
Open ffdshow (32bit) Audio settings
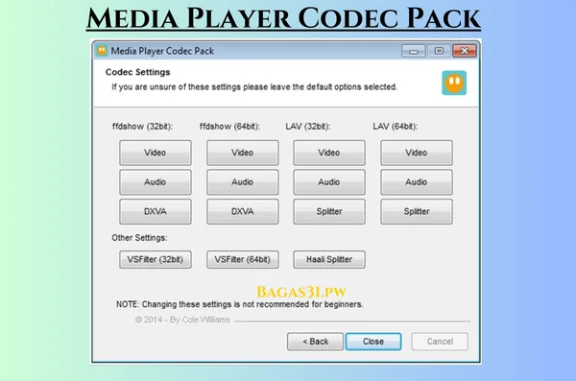click(155, 182)
